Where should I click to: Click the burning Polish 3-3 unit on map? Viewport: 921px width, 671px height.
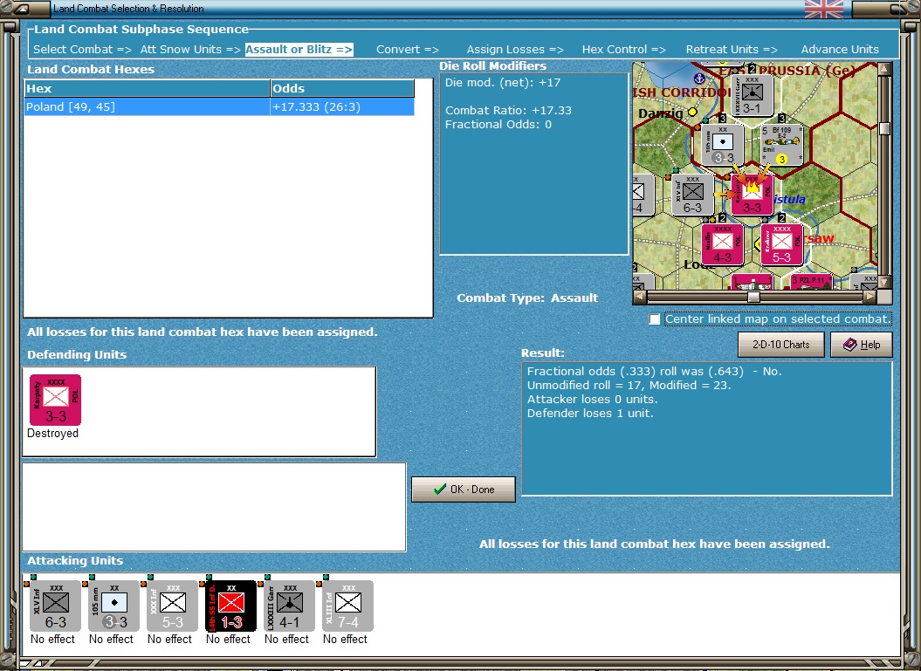753,195
